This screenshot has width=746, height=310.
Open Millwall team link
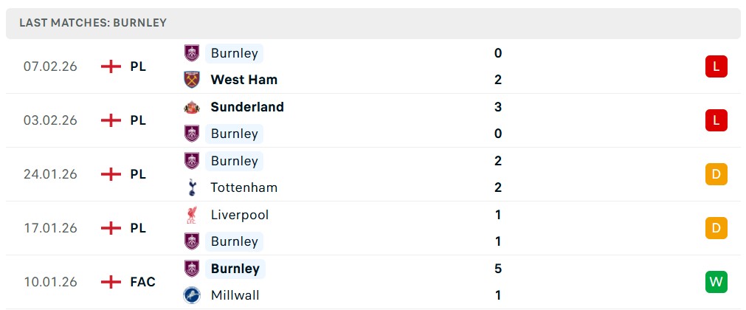235,295
